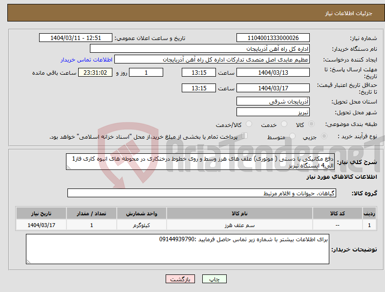Click the بازگشت (back) button
The height and width of the screenshot is (292, 385).
click(x=180, y=279)
